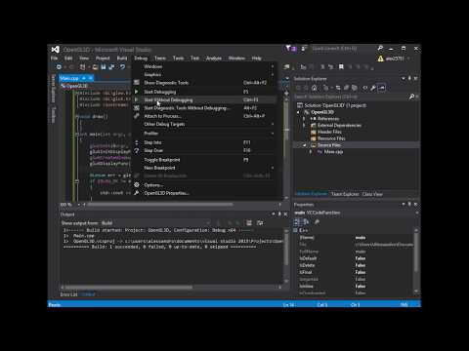469x351 pixels.
Task: Open OpenGL3D Properties entry
Action: coord(204,193)
